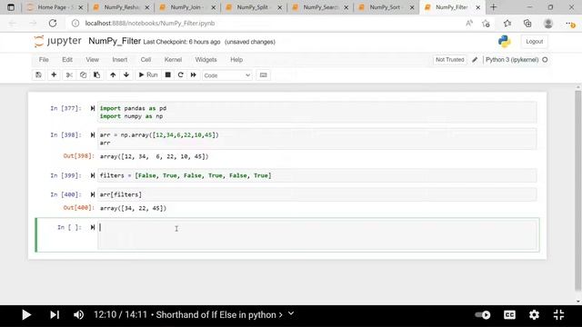Screen dimensions: 582x327
Task: Click the empty code cell input
Action: (317, 235)
